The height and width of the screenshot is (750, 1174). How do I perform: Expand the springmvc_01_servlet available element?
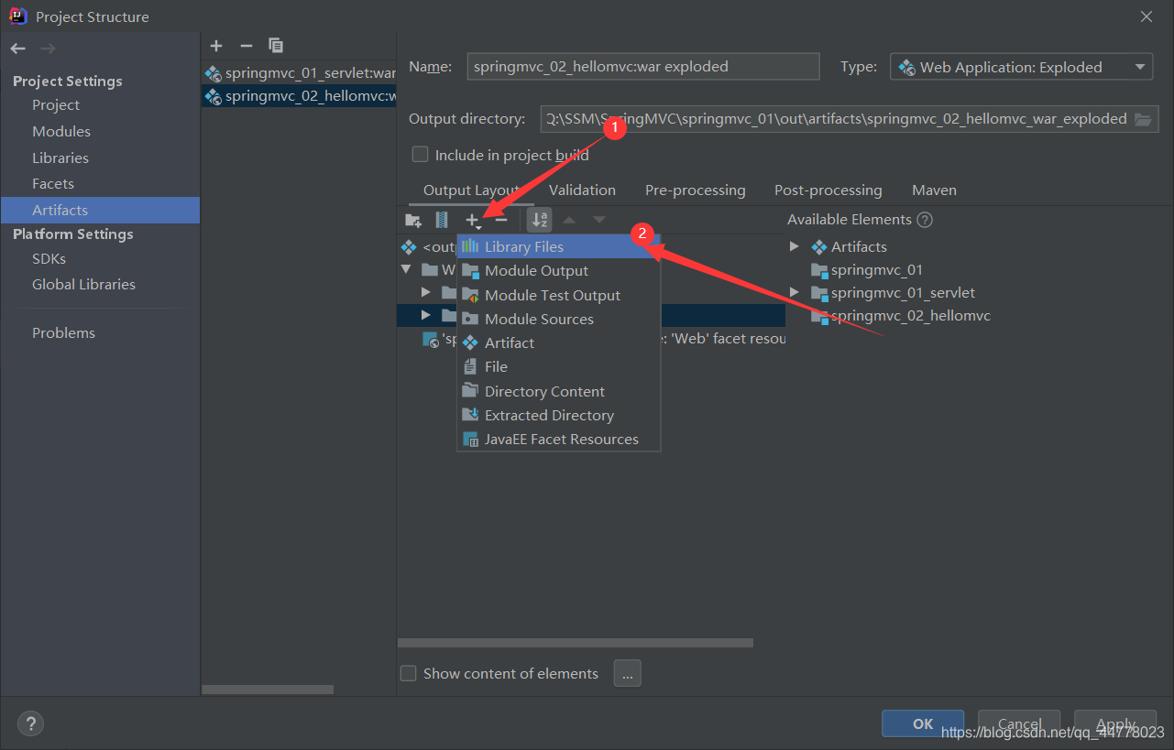point(794,292)
